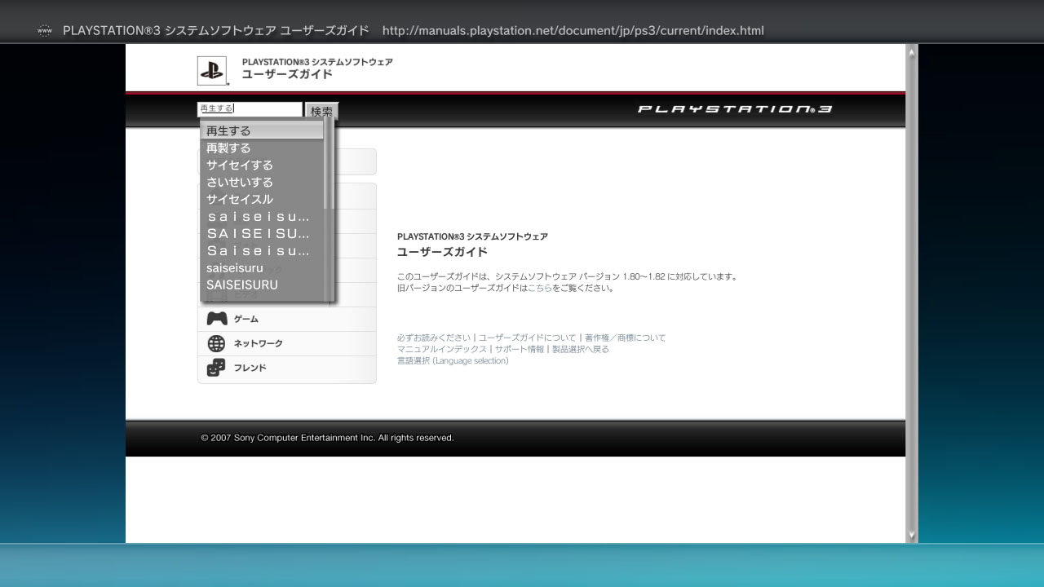Click the scrollbar up arrow
Screen dimensions: 1044x587
912,51
